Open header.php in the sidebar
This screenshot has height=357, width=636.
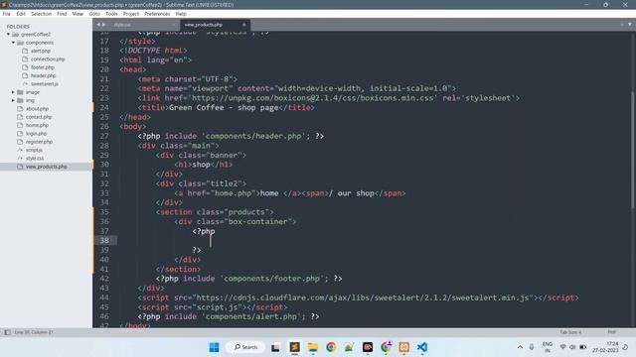tap(43, 75)
